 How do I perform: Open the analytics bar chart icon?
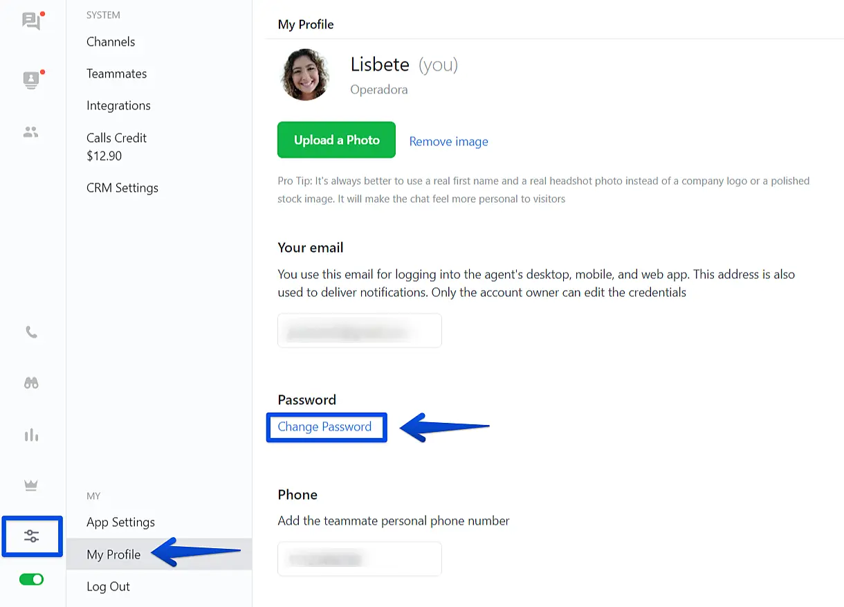(32, 435)
